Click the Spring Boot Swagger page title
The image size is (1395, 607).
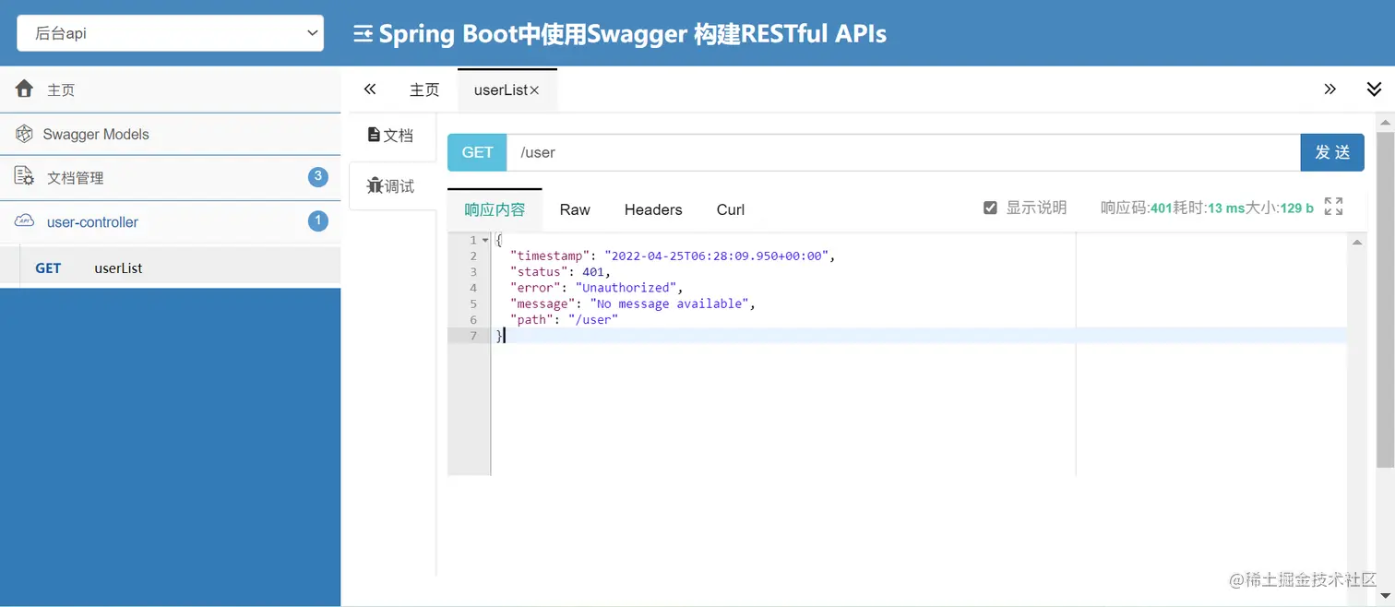point(633,34)
